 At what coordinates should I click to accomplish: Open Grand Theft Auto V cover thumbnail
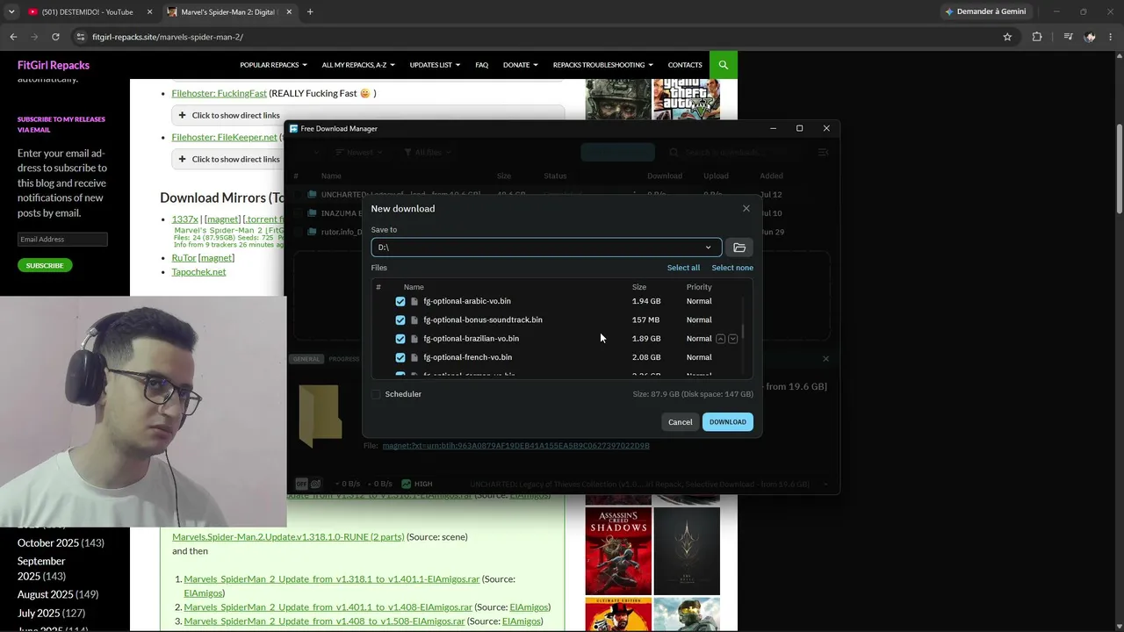point(687,99)
